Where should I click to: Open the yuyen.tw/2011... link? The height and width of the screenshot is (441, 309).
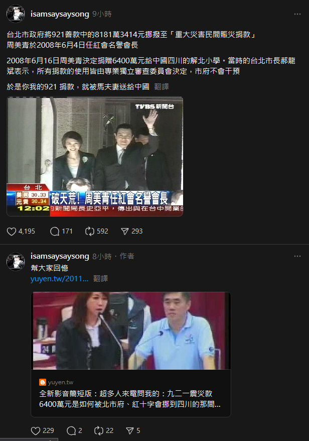[60, 278]
